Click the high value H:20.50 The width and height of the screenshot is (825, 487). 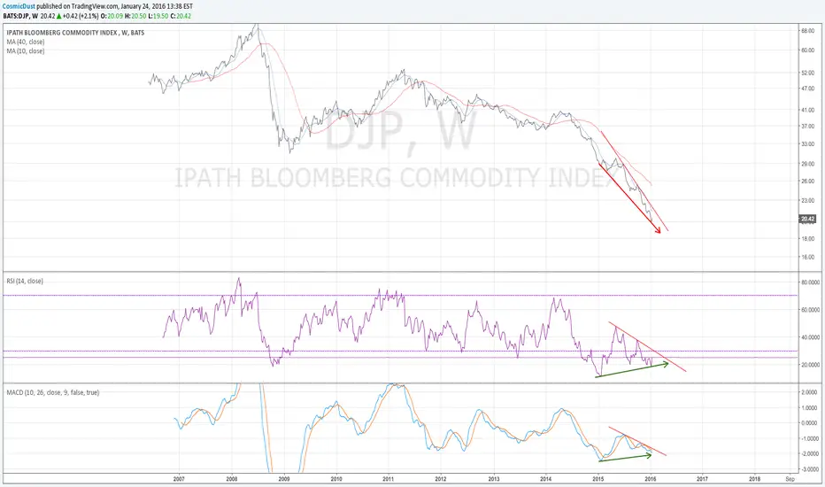tap(135, 16)
